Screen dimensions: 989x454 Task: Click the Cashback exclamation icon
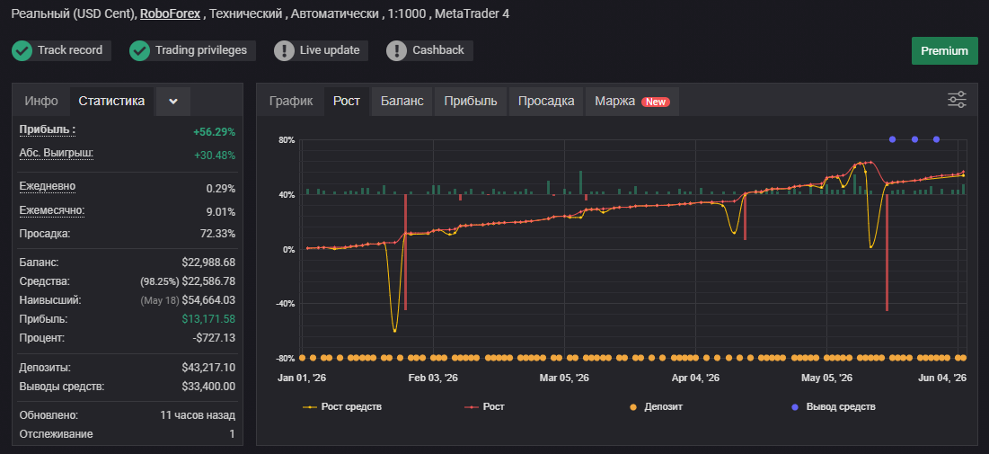coord(397,50)
